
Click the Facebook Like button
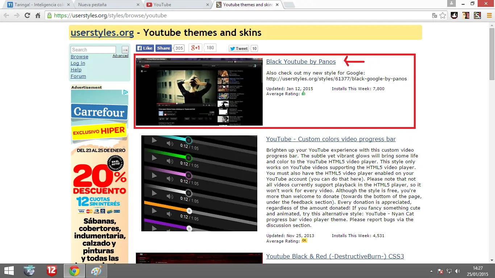click(x=145, y=48)
